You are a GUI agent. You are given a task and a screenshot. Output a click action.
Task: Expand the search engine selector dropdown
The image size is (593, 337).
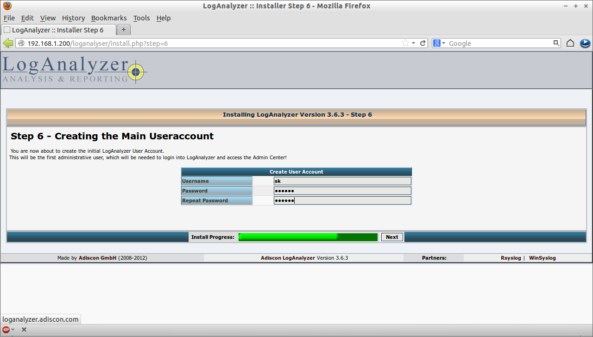point(443,43)
